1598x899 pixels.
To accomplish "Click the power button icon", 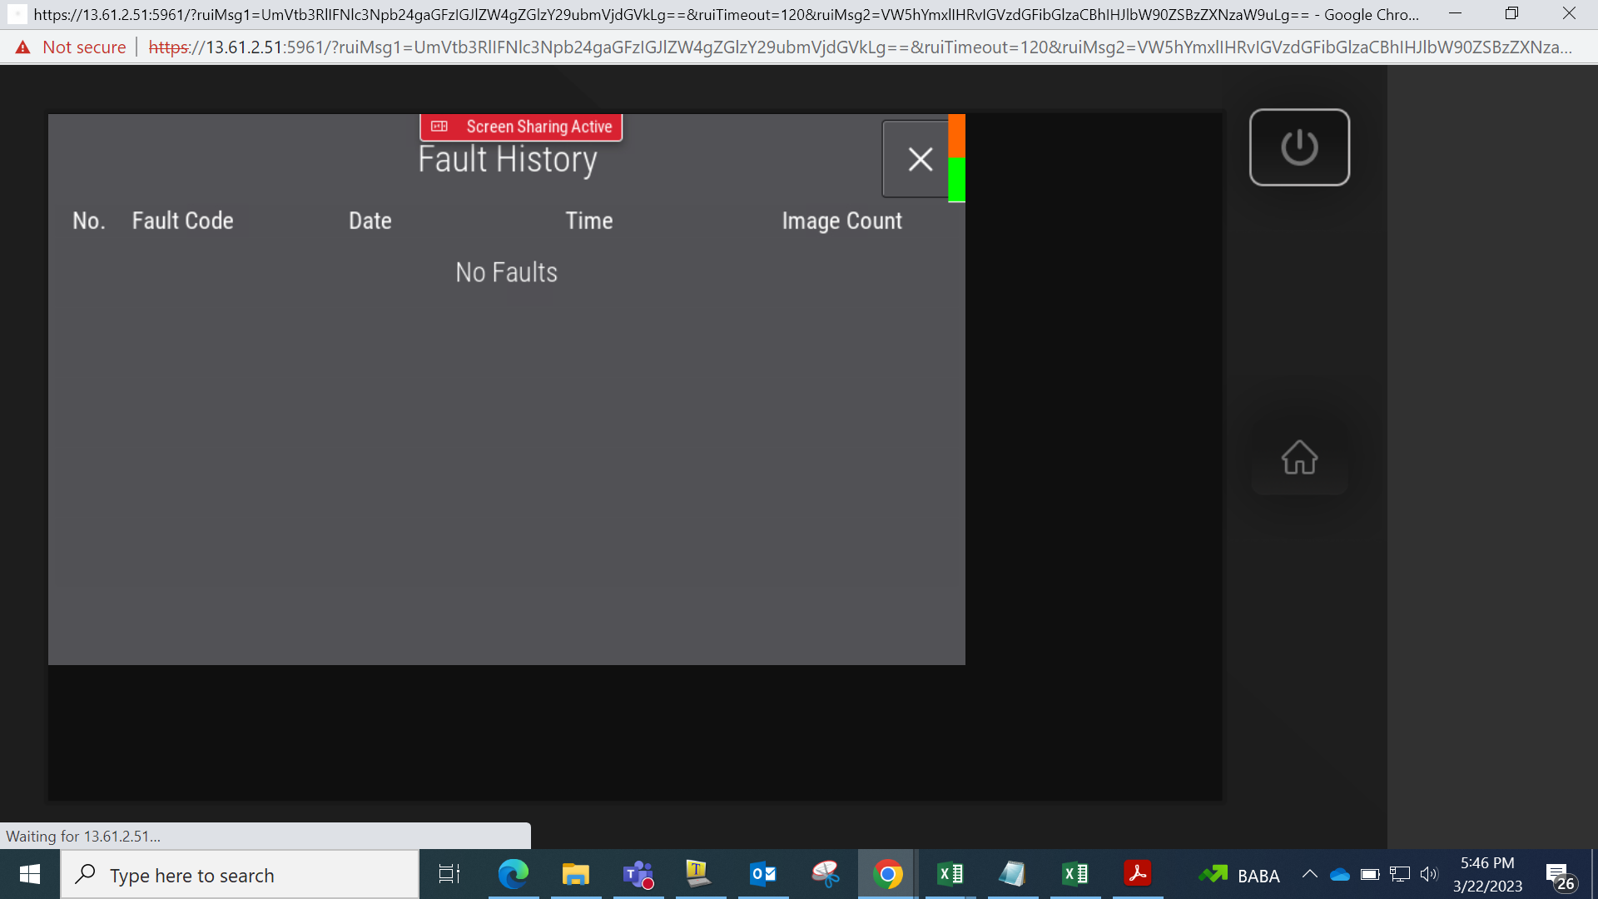I will [1299, 147].
